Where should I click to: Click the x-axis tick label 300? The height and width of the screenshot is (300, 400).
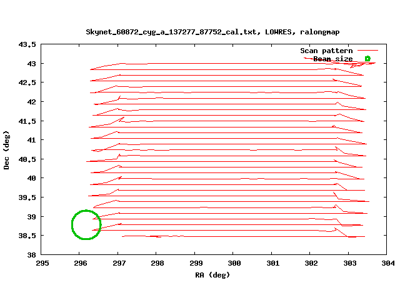click(234, 263)
